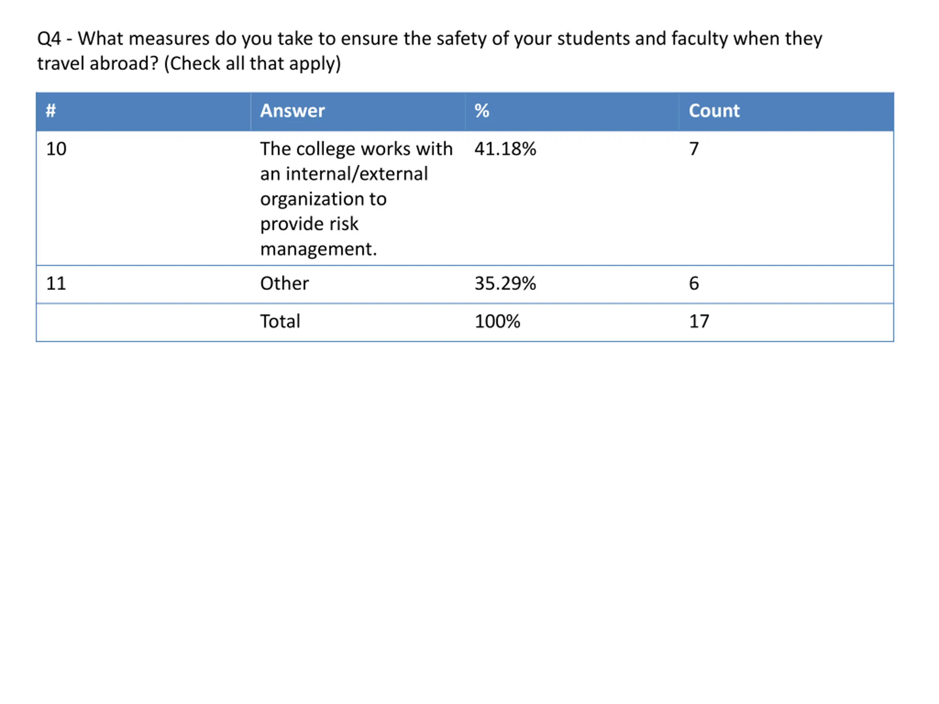Click the risk management answer text

pyautogui.click(x=357, y=199)
